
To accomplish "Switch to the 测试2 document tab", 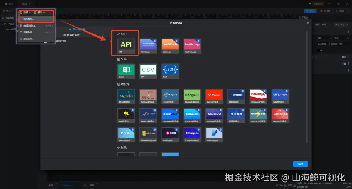I will [26, 4].
